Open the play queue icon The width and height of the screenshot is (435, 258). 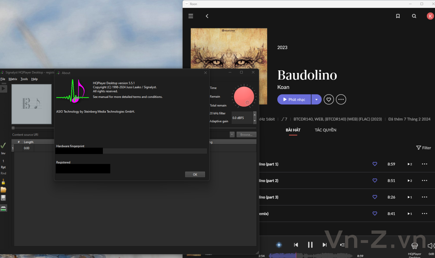click(x=342, y=245)
